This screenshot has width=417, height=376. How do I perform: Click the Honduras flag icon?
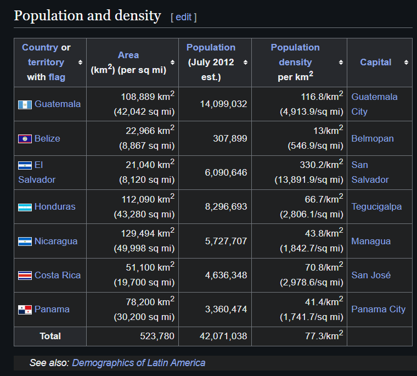pyautogui.click(x=25, y=207)
